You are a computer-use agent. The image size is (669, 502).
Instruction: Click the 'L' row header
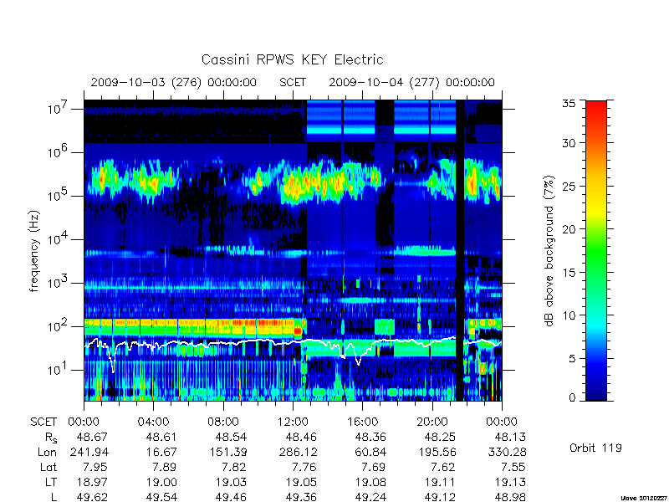coord(54,497)
